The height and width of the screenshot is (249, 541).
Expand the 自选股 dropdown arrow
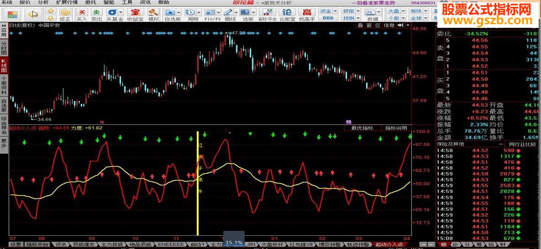[x=179, y=12]
